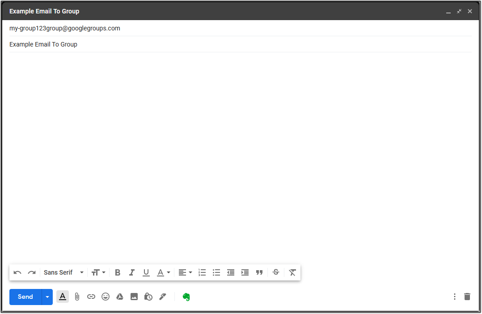Insert a link into the email

[91, 297]
